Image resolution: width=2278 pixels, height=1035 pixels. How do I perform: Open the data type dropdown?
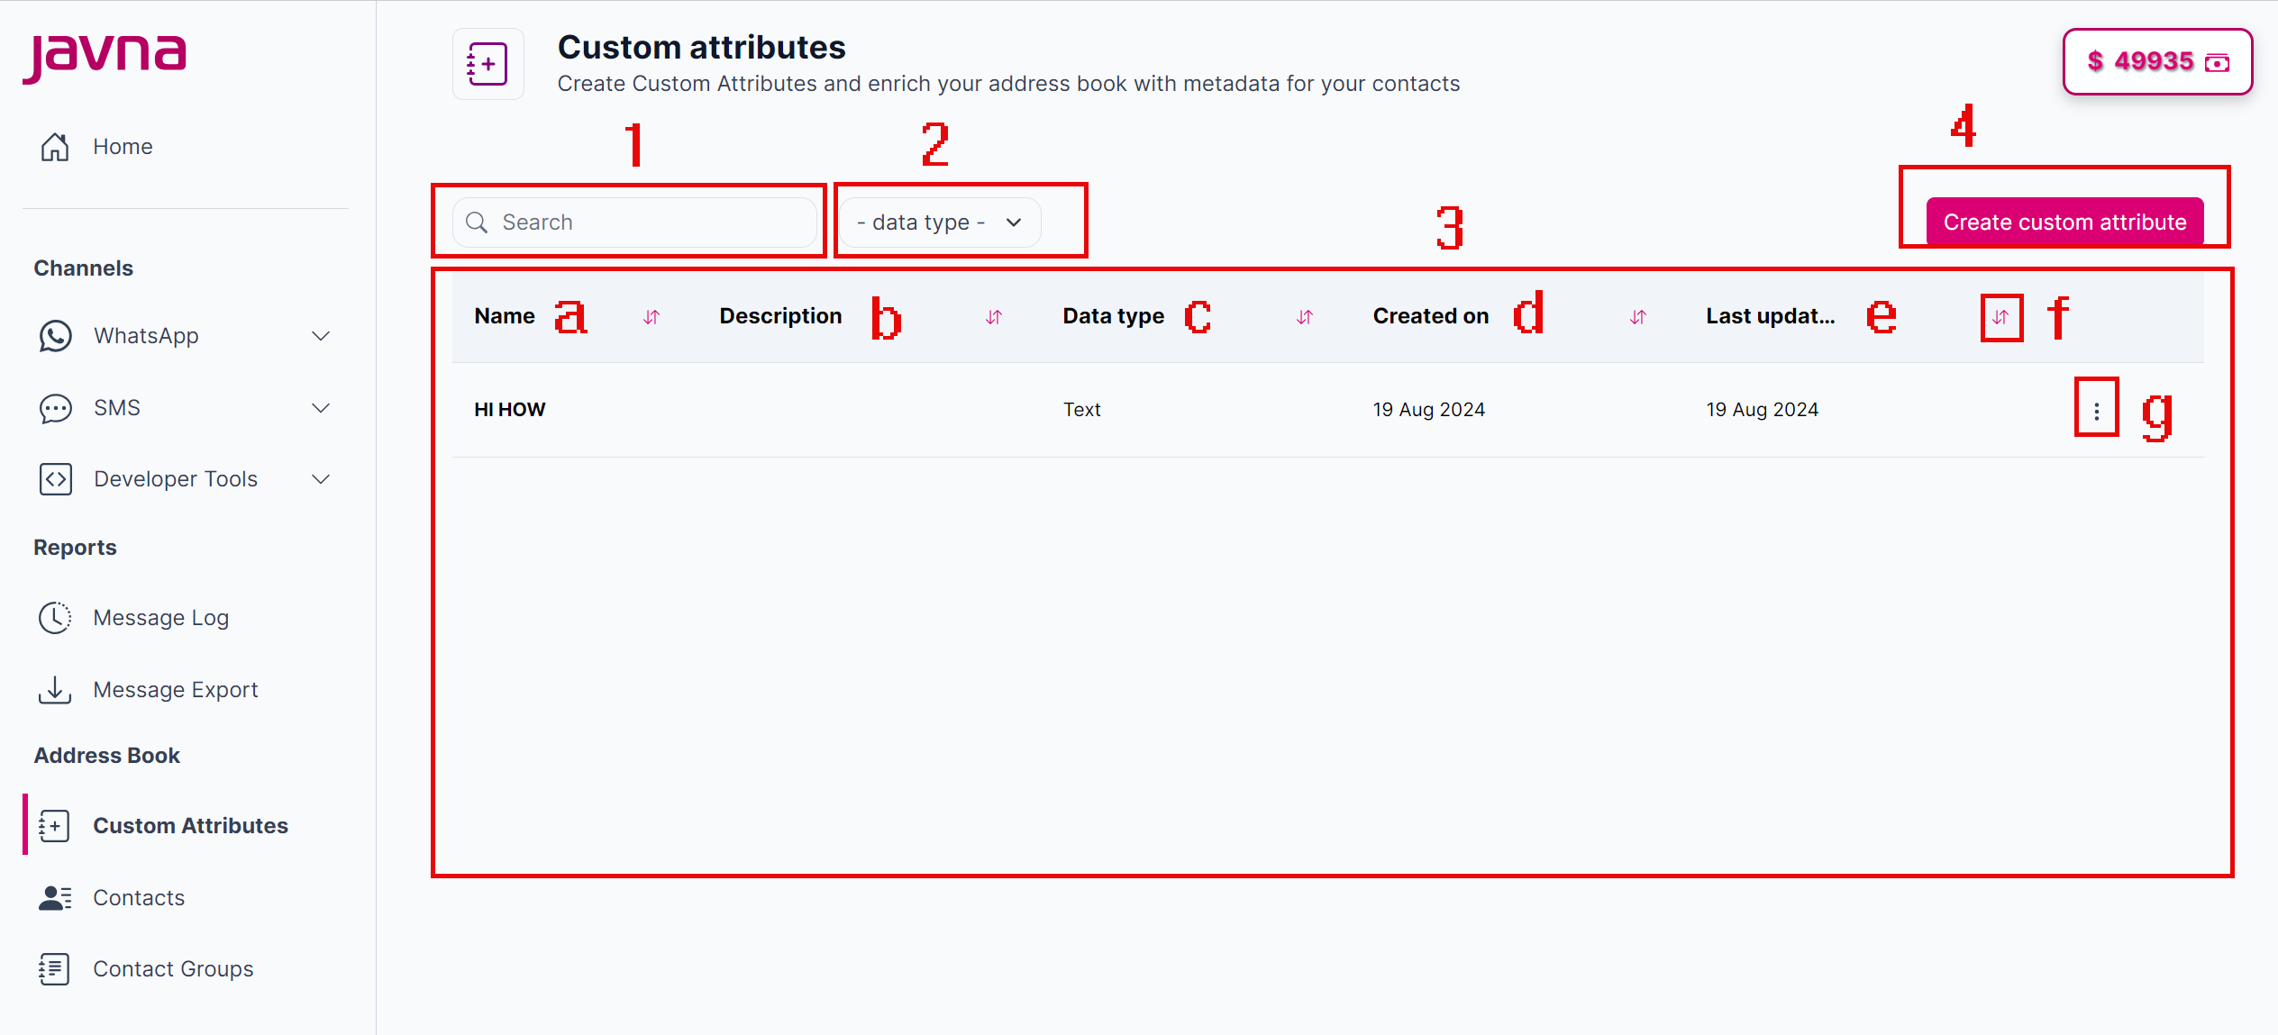click(x=939, y=222)
